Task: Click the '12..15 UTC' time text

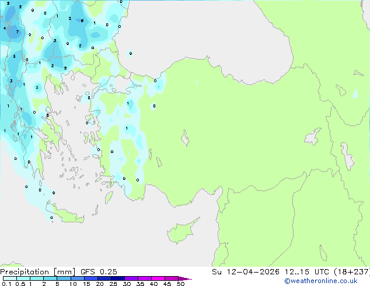Action: pyautogui.click(x=307, y=272)
